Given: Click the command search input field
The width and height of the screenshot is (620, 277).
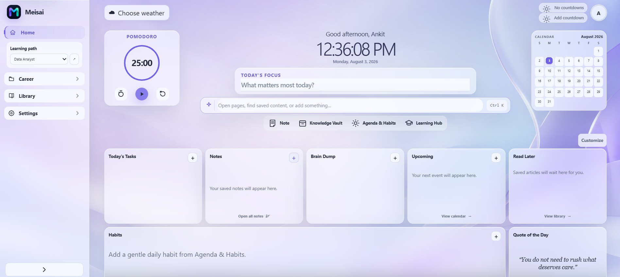Looking at the screenshot, I should (350, 105).
